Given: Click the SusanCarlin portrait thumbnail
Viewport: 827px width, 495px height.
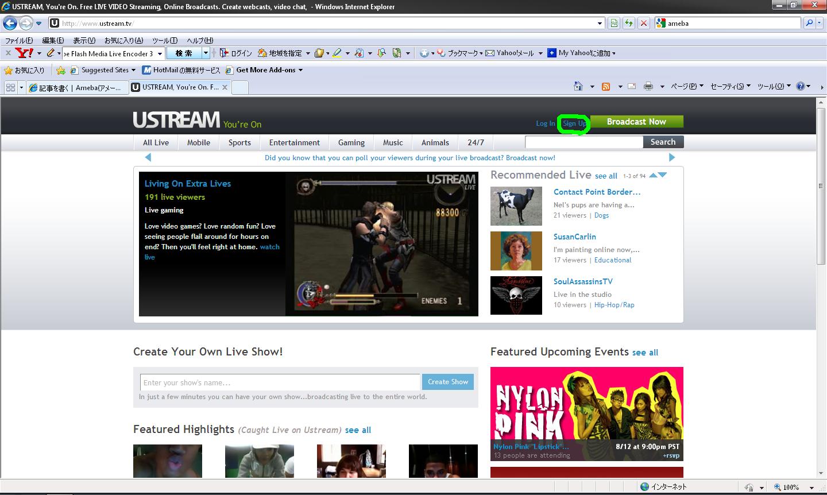Looking at the screenshot, I should pyautogui.click(x=516, y=251).
